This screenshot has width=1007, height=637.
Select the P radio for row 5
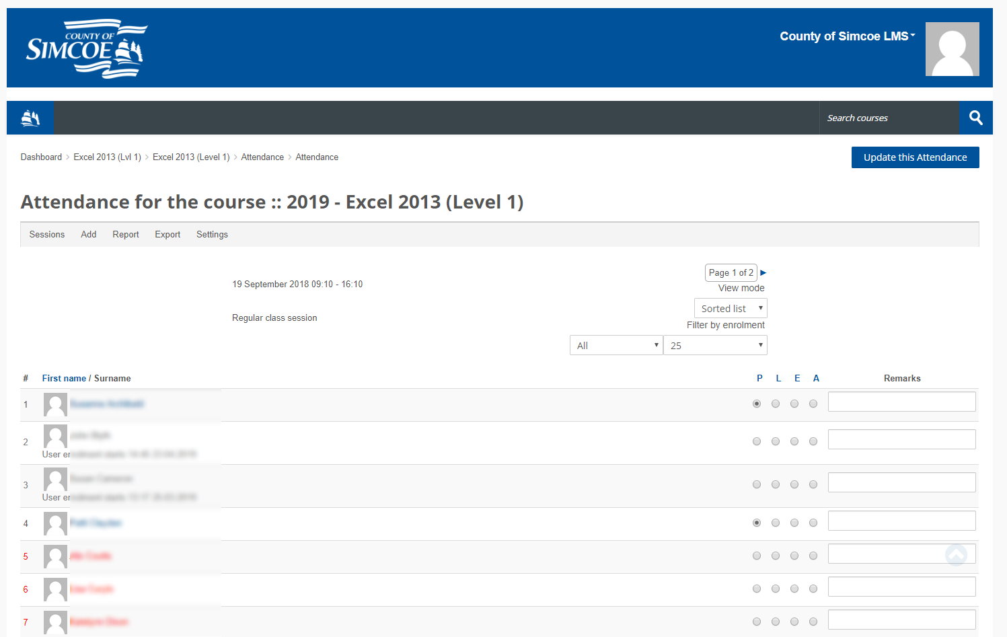pos(757,556)
